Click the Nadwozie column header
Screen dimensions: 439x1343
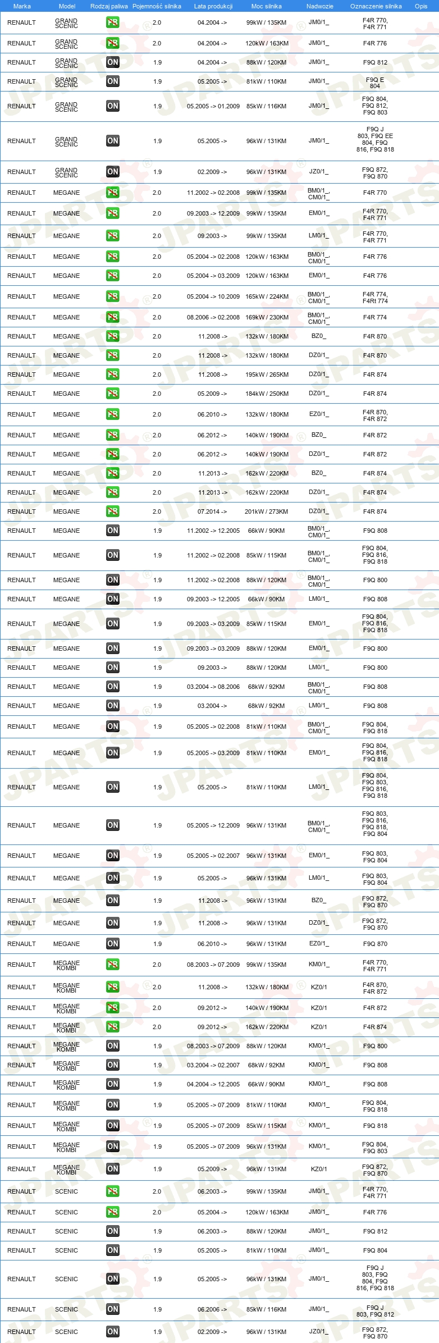pos(320,6)
